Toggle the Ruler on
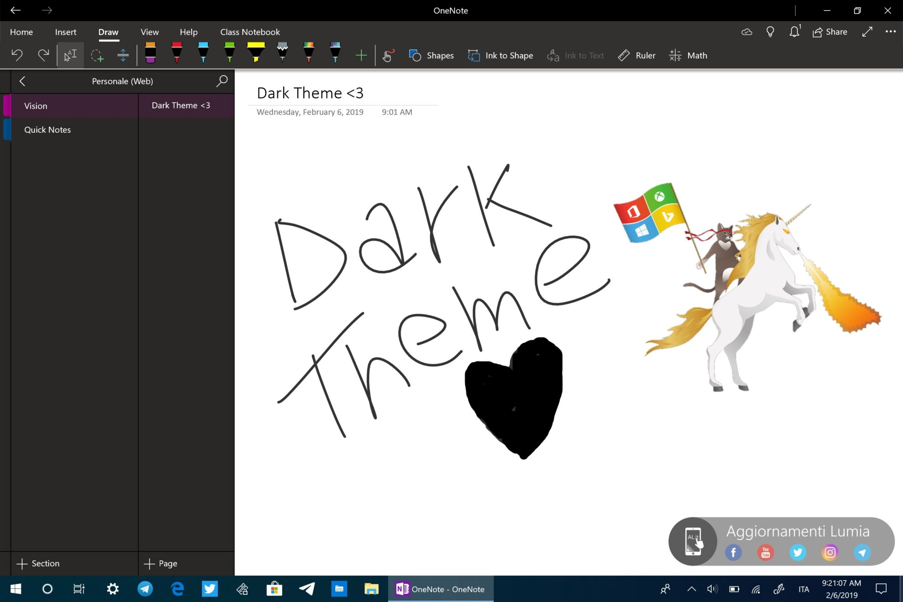 (636, 55)
